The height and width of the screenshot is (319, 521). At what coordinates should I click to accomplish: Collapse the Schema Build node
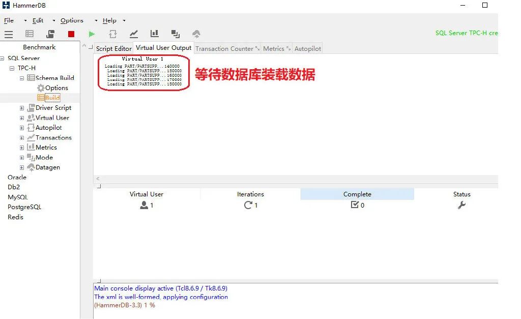[x=21, y=78]
